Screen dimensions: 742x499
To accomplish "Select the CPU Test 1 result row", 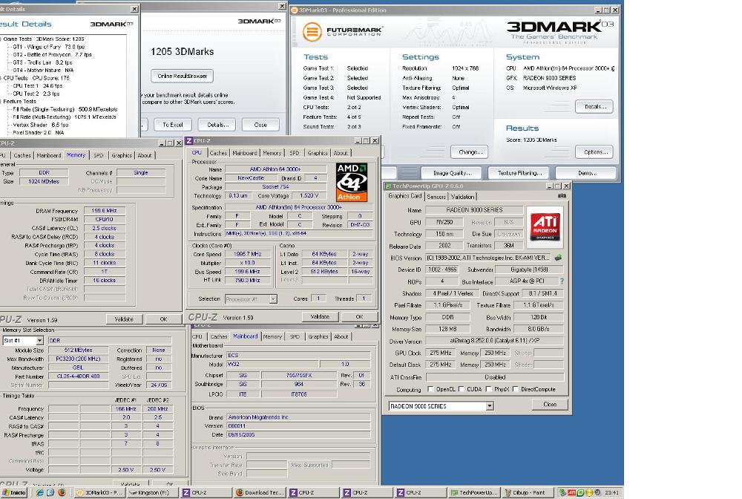I will (37, 85).
